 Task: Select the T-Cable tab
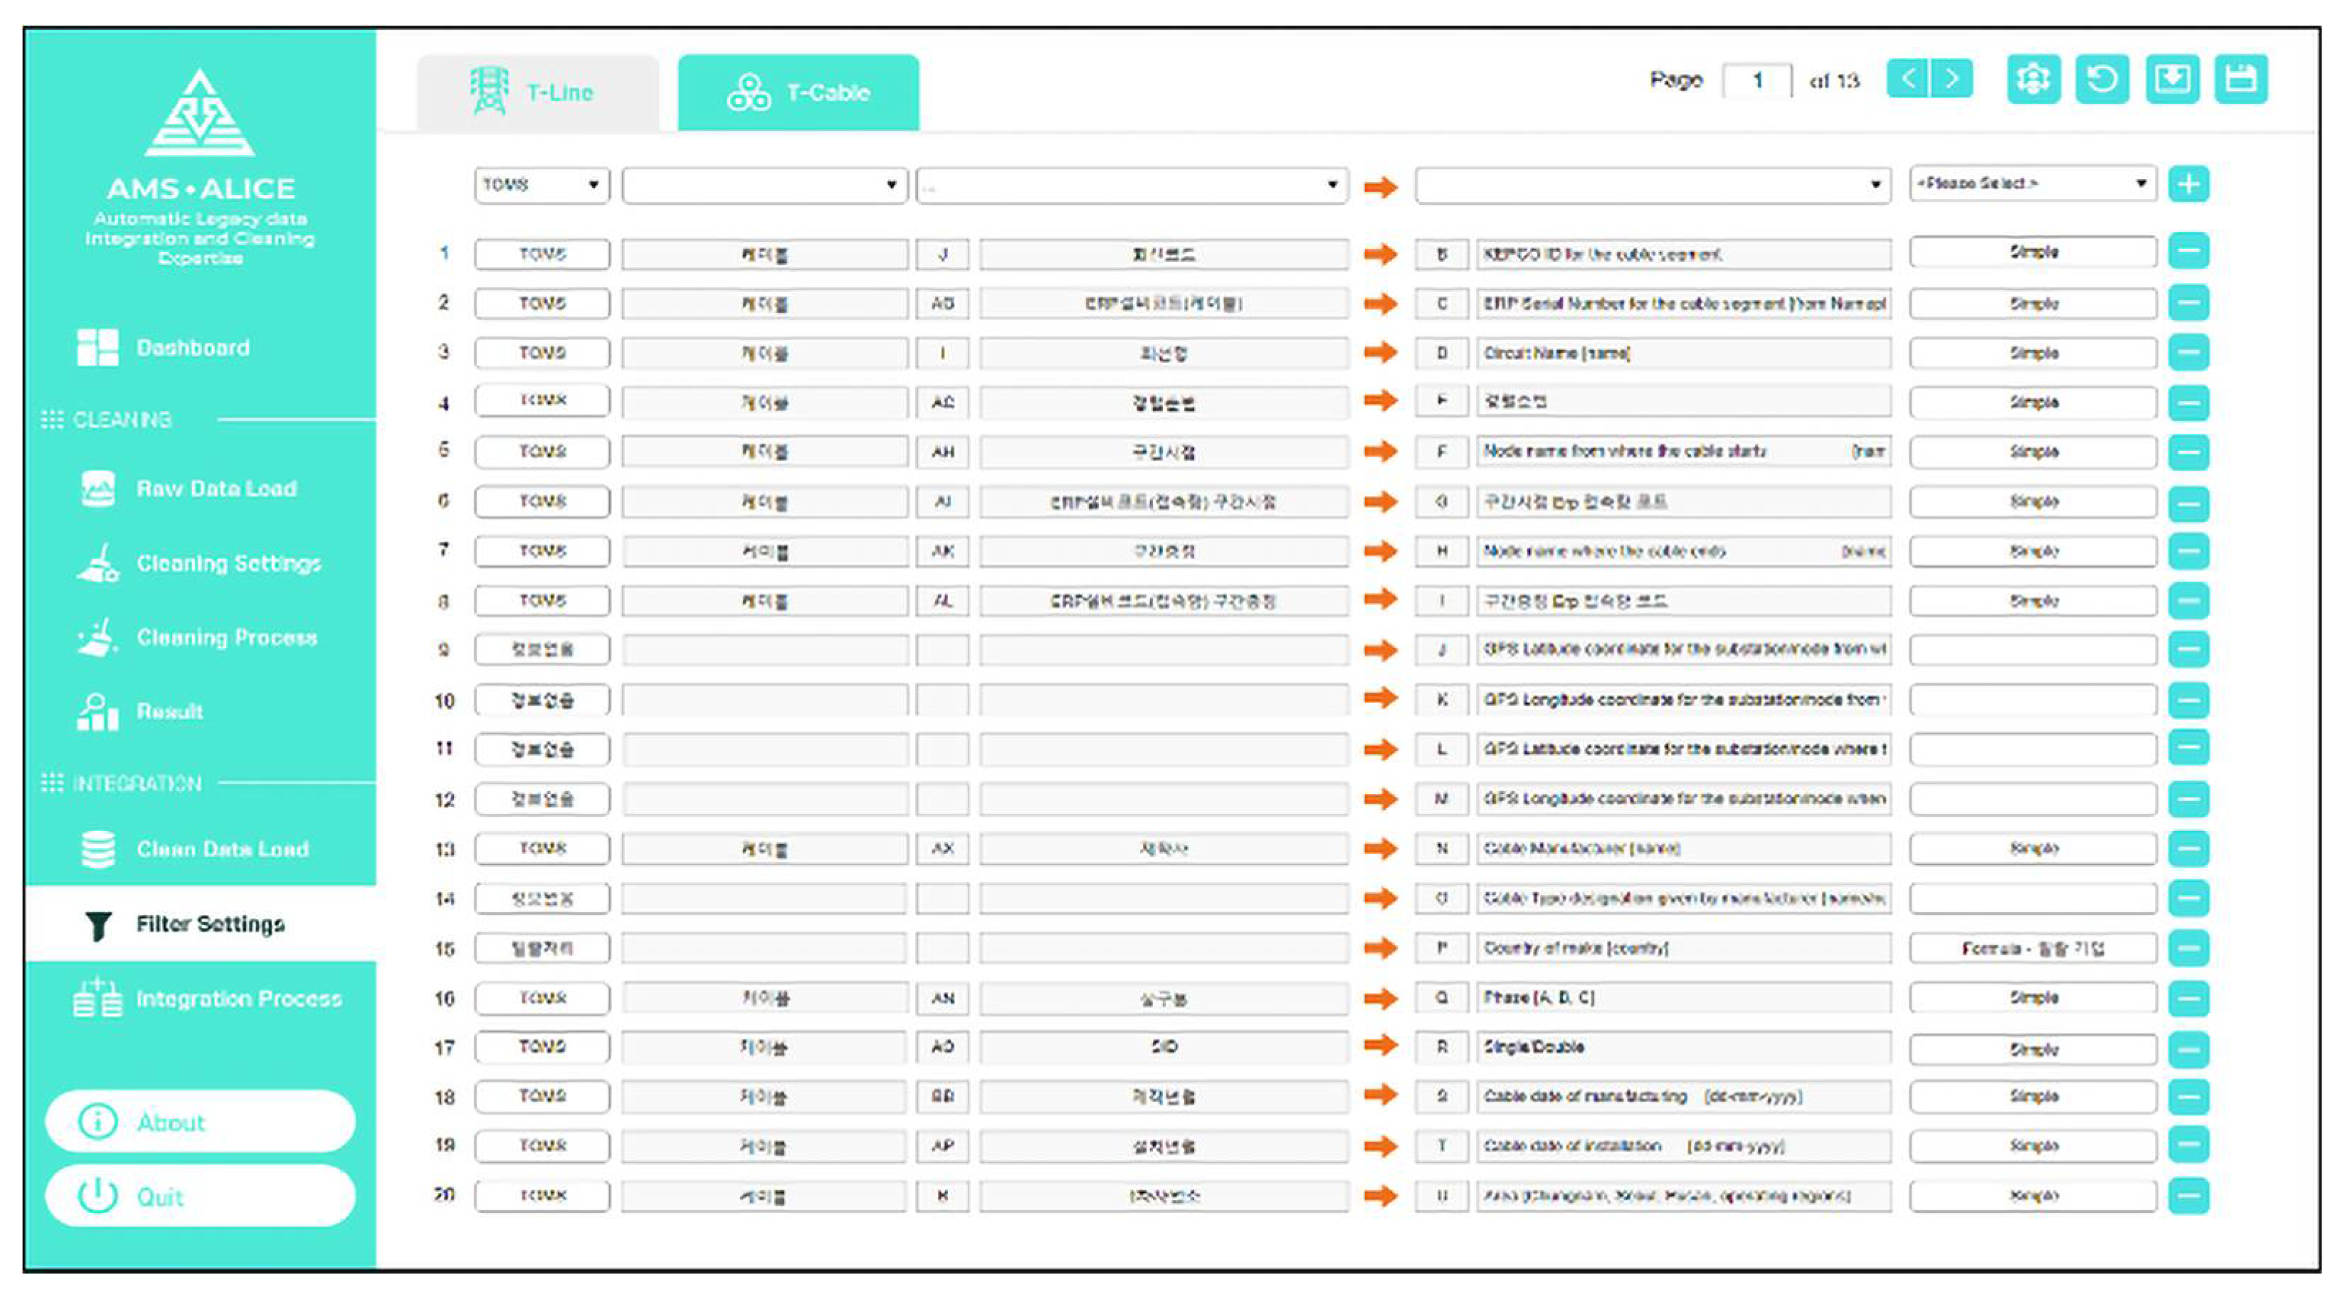798,92
